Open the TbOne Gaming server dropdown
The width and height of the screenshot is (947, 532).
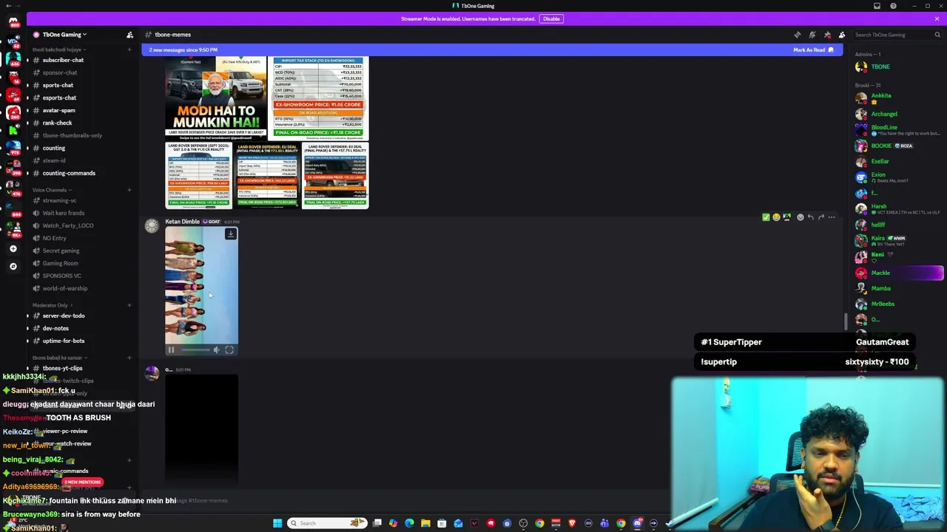pyautogui.click(x=65, y=35)
